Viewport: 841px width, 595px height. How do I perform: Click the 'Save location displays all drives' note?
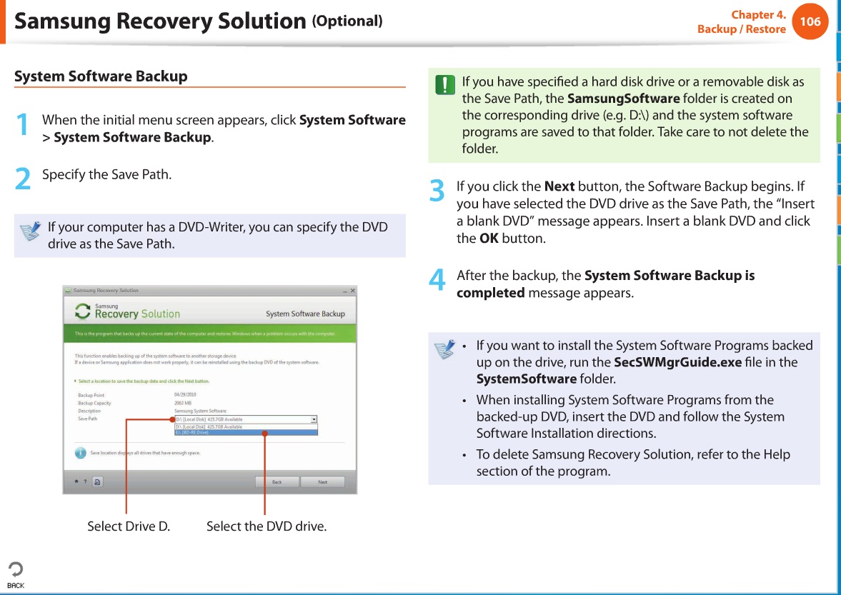pos(145,453)
